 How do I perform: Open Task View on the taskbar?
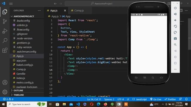(x=50, y=104)
